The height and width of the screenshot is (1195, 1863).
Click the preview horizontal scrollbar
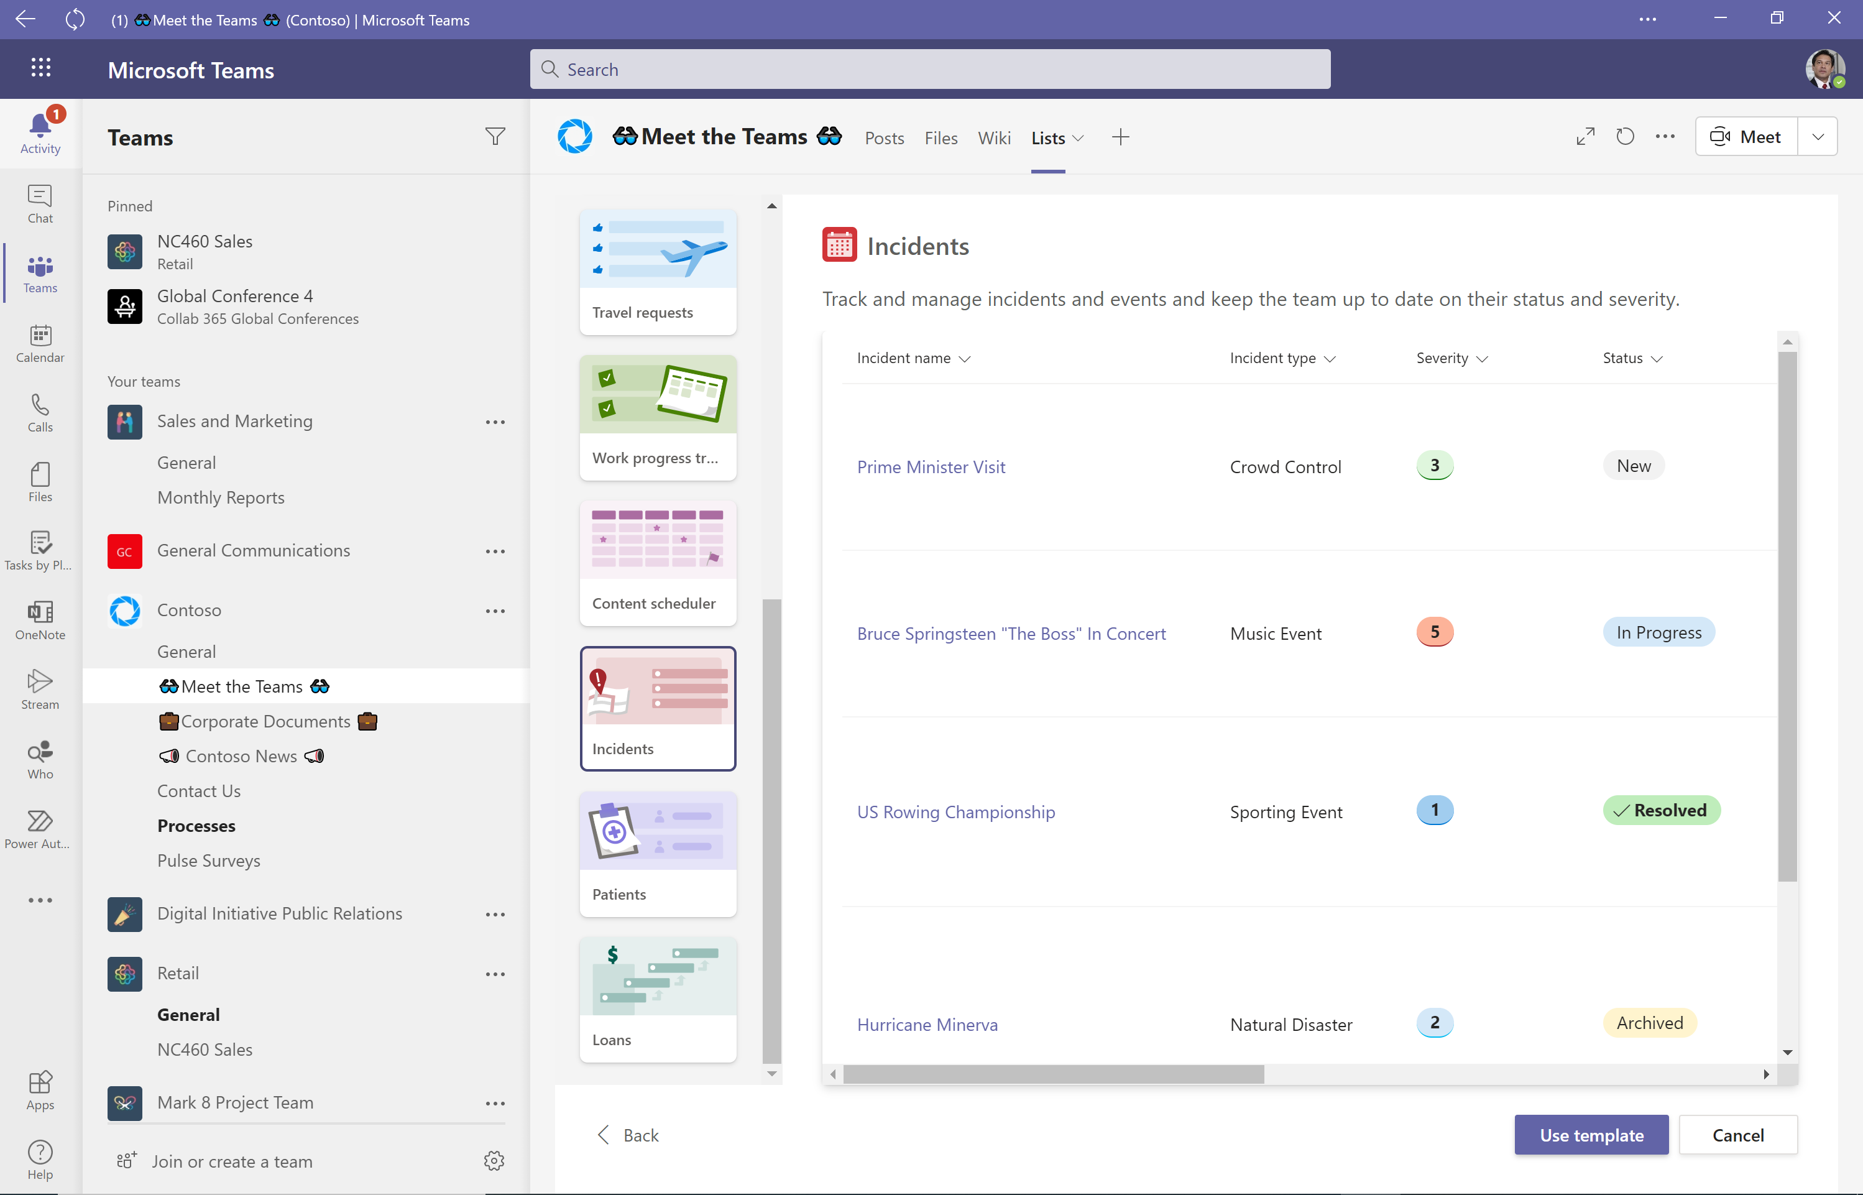1053,1074
